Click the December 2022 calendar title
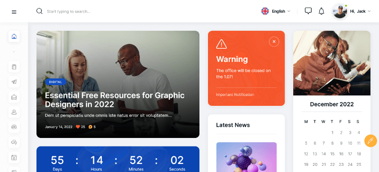This screenshot has width=379, height=172. (332, 104)
